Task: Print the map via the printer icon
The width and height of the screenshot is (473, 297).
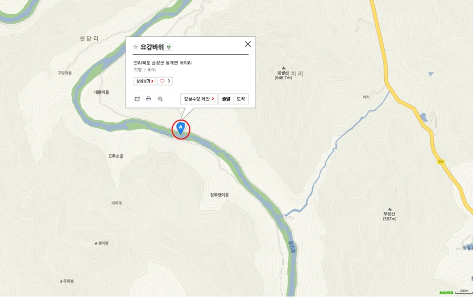Action: pos(148,99)
